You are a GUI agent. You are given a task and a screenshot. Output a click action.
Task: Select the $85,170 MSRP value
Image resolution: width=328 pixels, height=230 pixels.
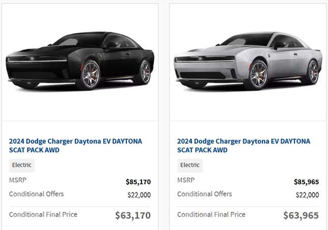138,182
